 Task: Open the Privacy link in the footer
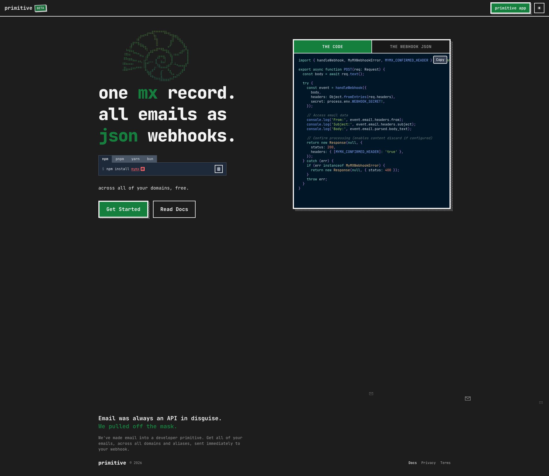(x=428, y=463)
